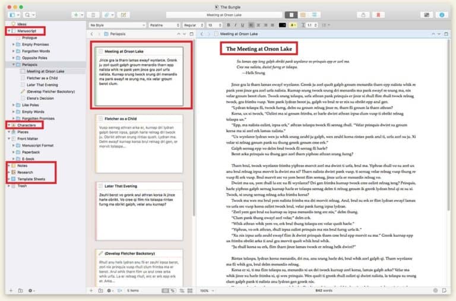This screenshot has width=456, height=301.
Task: Open the binder footer gear menu
Action: point(31,290)
